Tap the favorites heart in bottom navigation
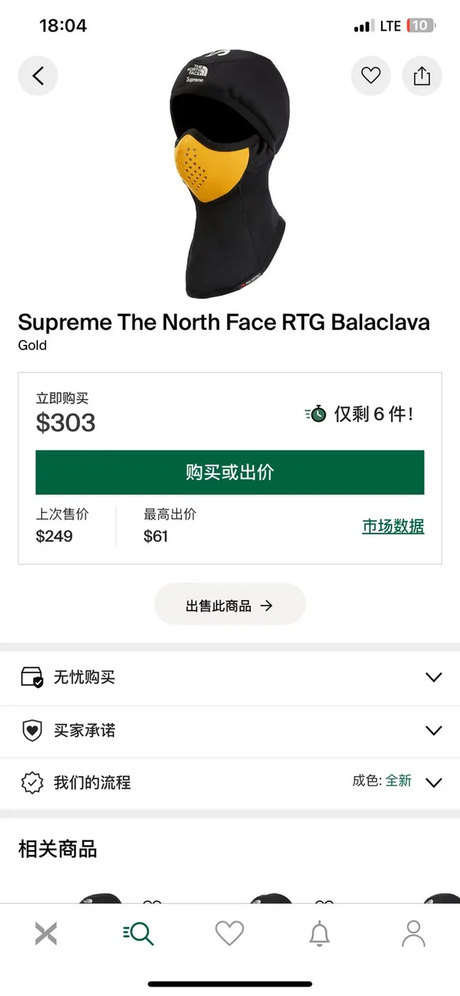Image resolution: width=460 pixels, height=996 pixels. 229,932
